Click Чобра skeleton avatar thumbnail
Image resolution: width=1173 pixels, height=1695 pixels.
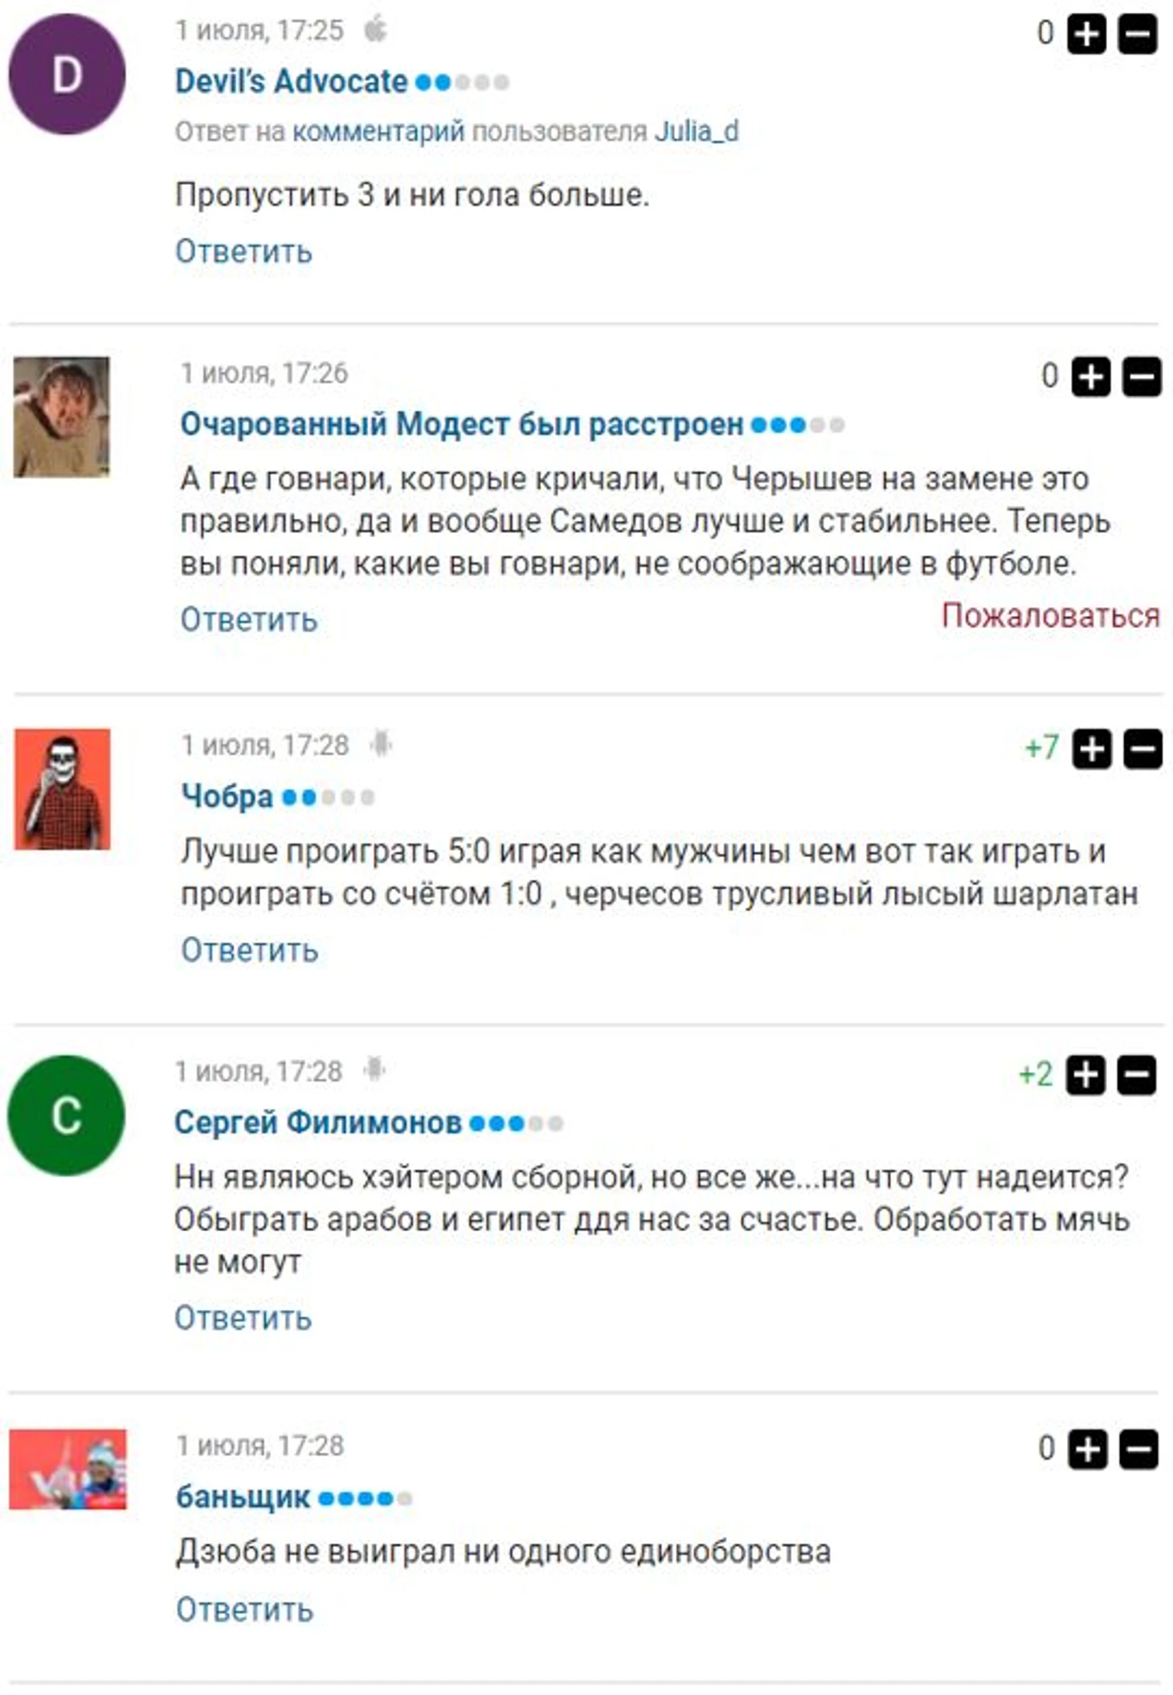(62, 789)
